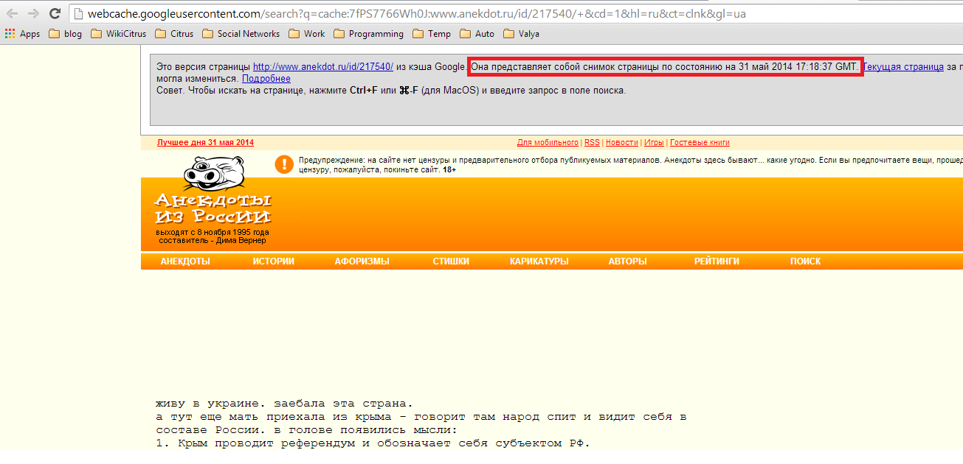The width and height of the screenshot is (963, 464).
Task: Open the Valya bookmarks folder
Action: click(521, 34)
